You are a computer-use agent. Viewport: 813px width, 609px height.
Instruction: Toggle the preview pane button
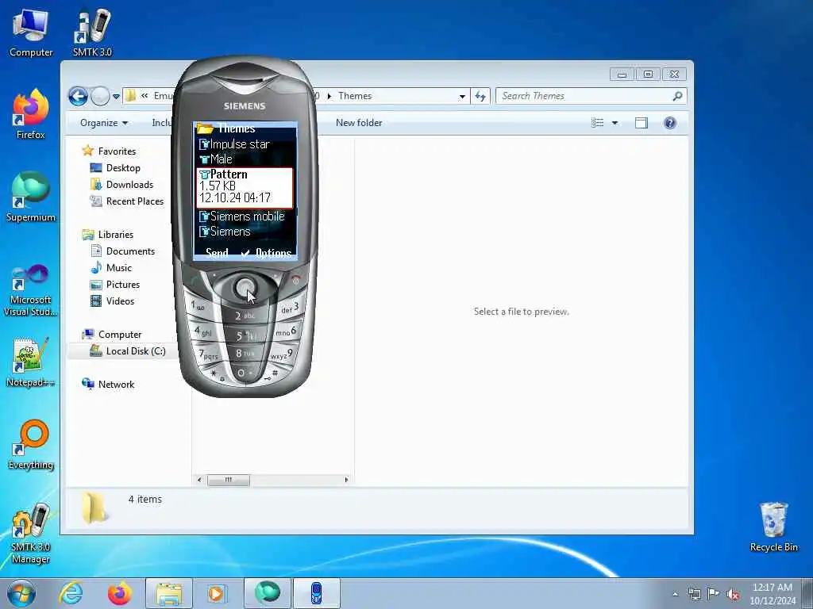(642, 123)
